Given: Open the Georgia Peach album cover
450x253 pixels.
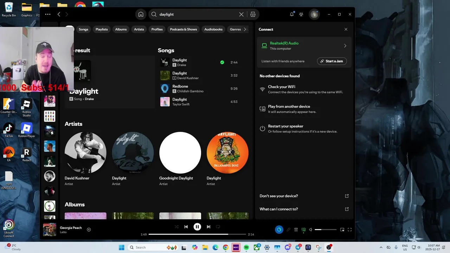Looking at the screenshot, I should [50, 229].
